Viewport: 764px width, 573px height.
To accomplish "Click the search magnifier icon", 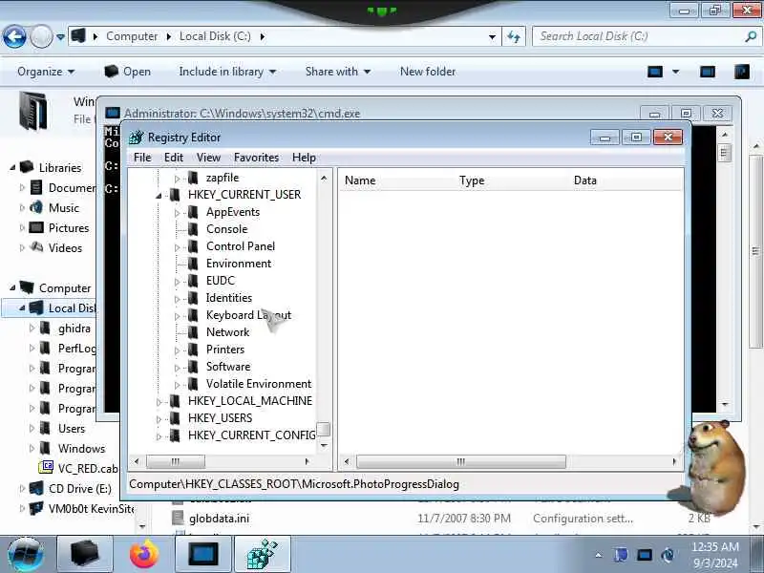I will [x=751, y=36].
